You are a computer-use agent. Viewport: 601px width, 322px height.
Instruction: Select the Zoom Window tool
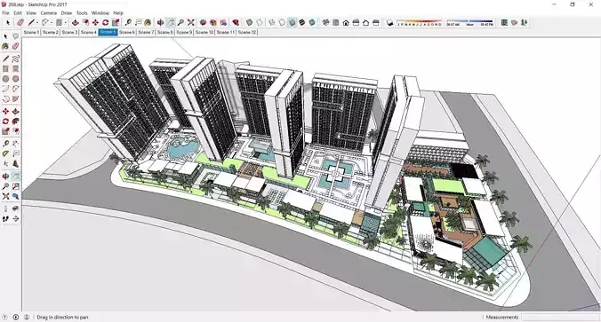coord(15,186)
